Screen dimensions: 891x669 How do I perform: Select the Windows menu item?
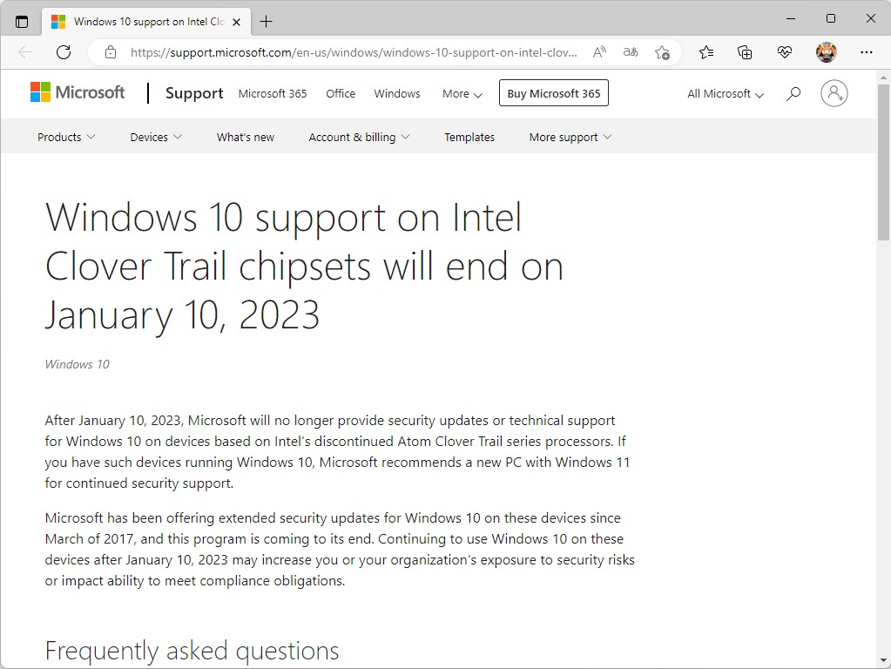(396, 93)
